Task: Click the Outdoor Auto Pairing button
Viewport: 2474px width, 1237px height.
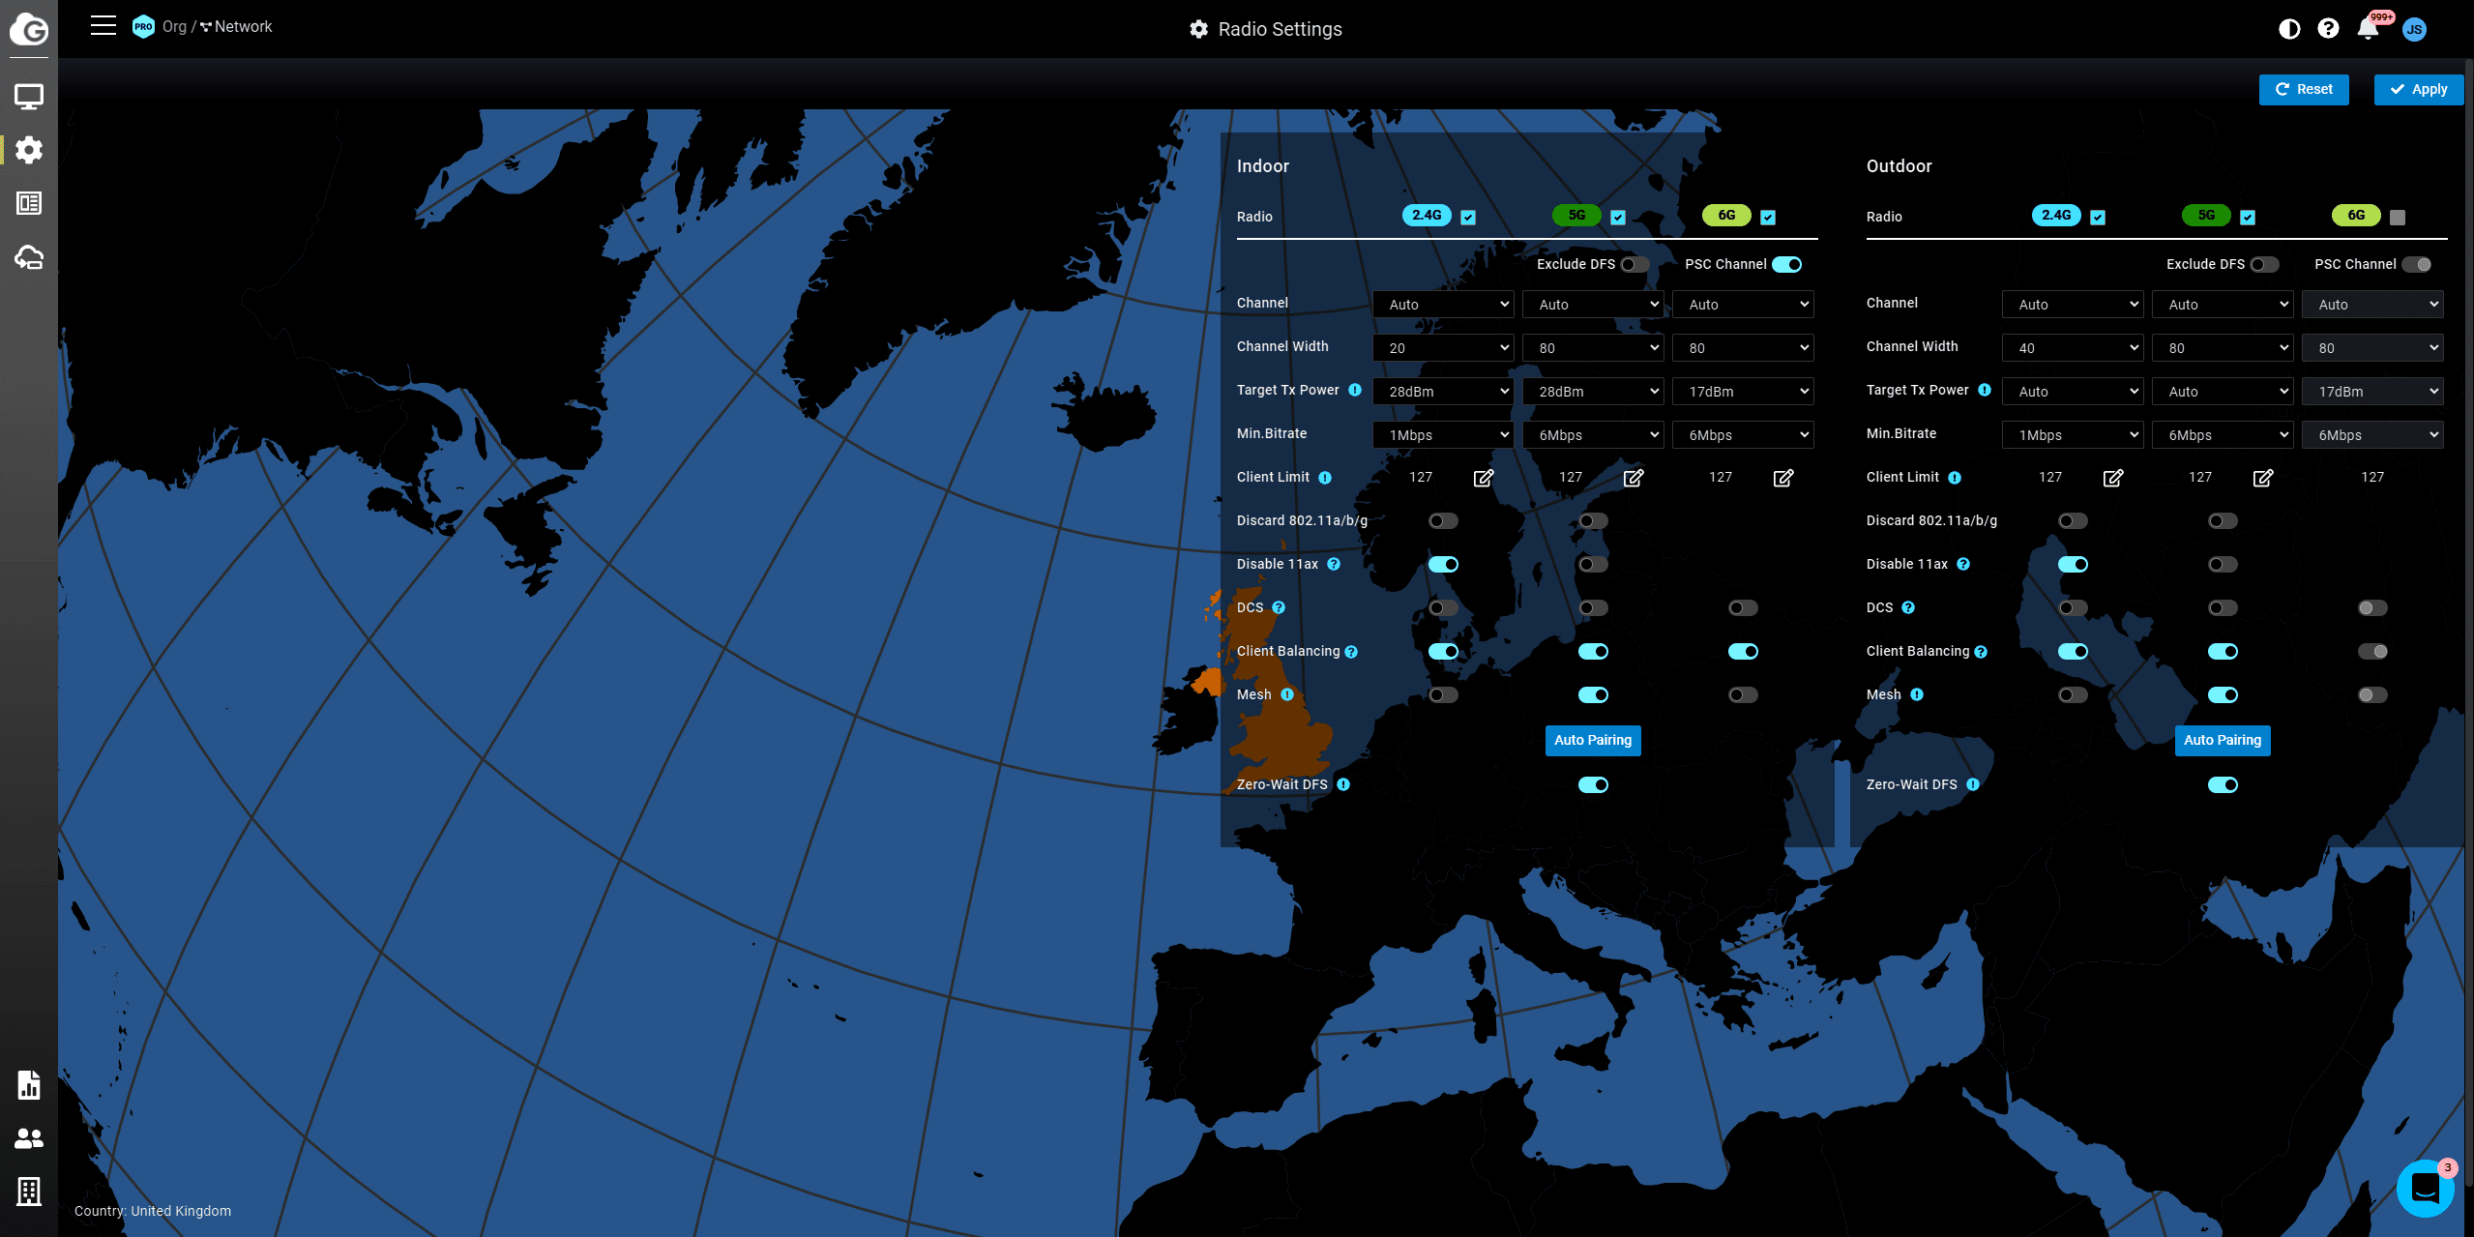Action: point(2223,741)
